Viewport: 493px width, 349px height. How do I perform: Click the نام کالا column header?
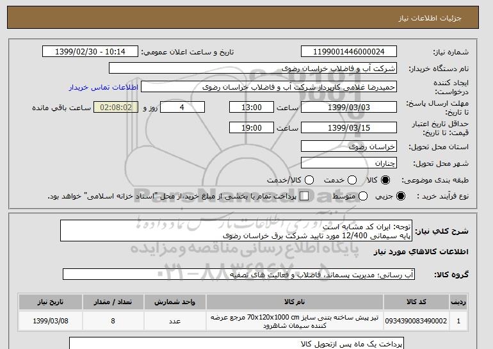coord(295,302)
